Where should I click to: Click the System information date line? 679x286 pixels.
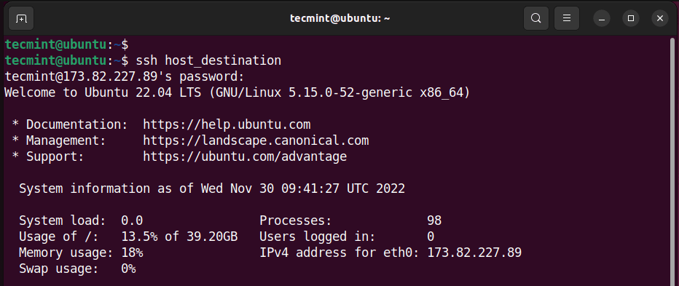(212, 188)
